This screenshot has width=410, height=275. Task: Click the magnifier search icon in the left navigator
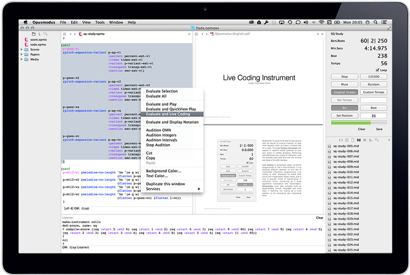(45, 34)
